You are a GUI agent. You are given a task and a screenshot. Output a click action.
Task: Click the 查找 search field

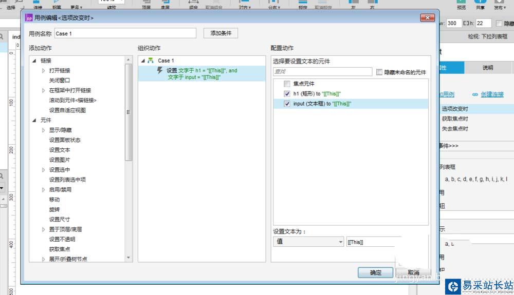323,72
